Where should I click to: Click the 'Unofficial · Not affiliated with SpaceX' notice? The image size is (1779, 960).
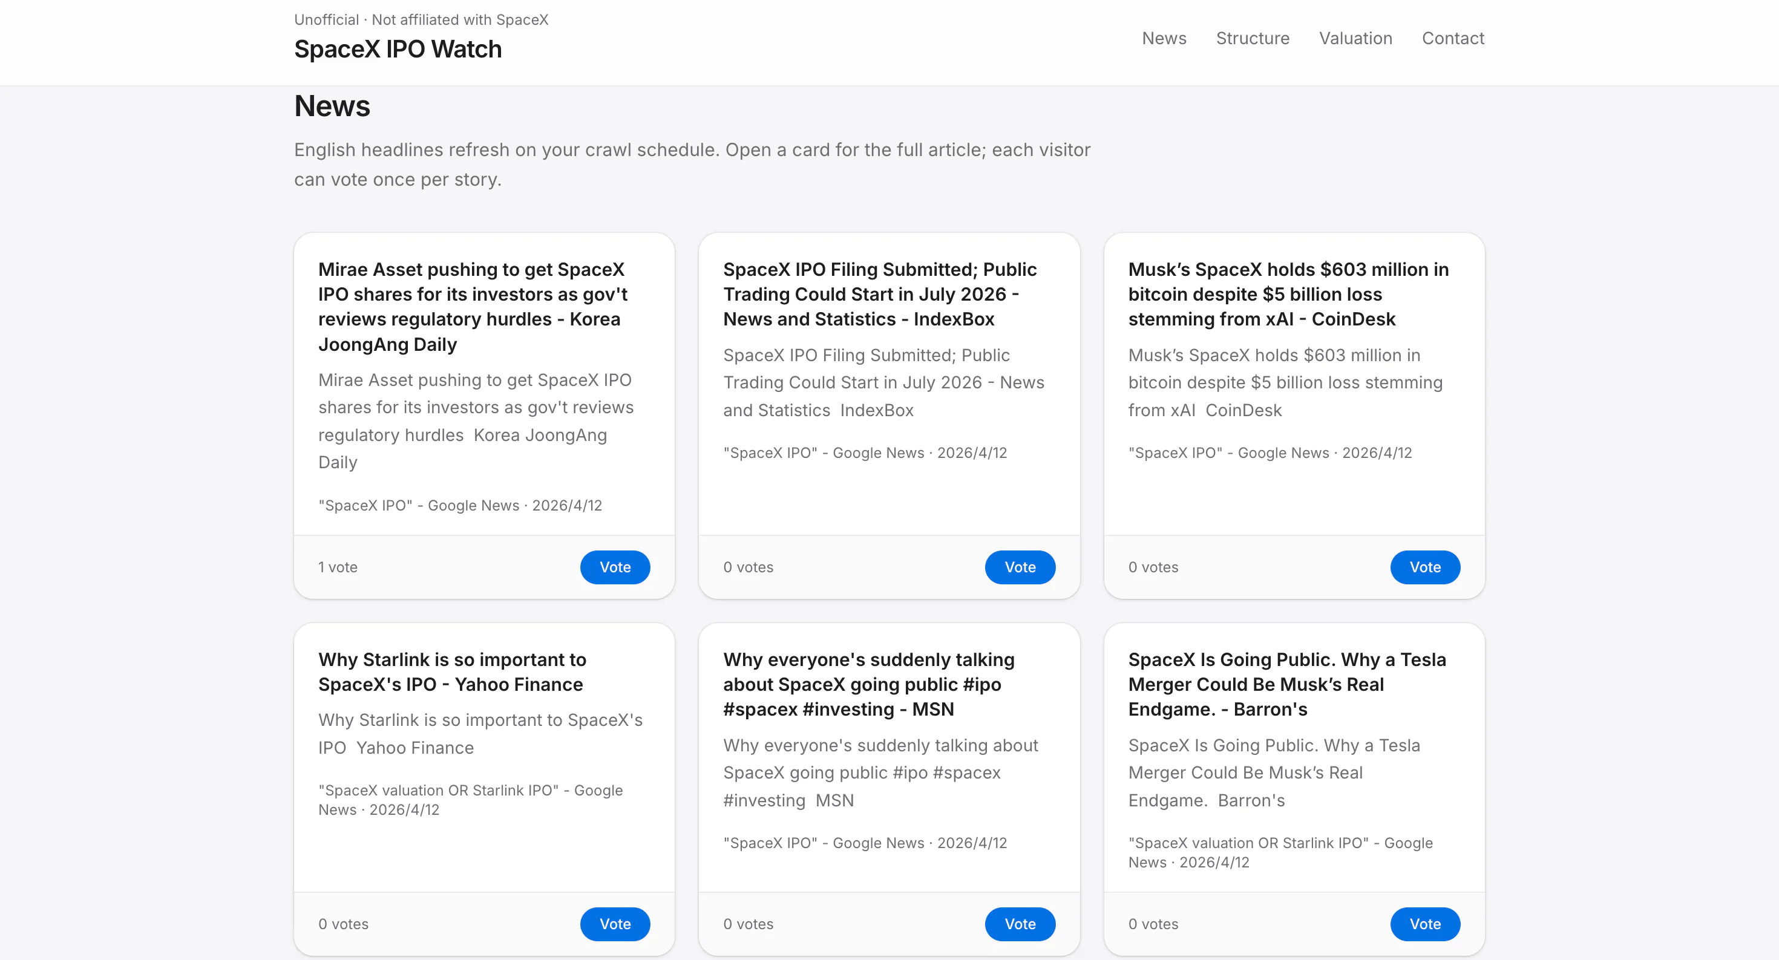421,19
